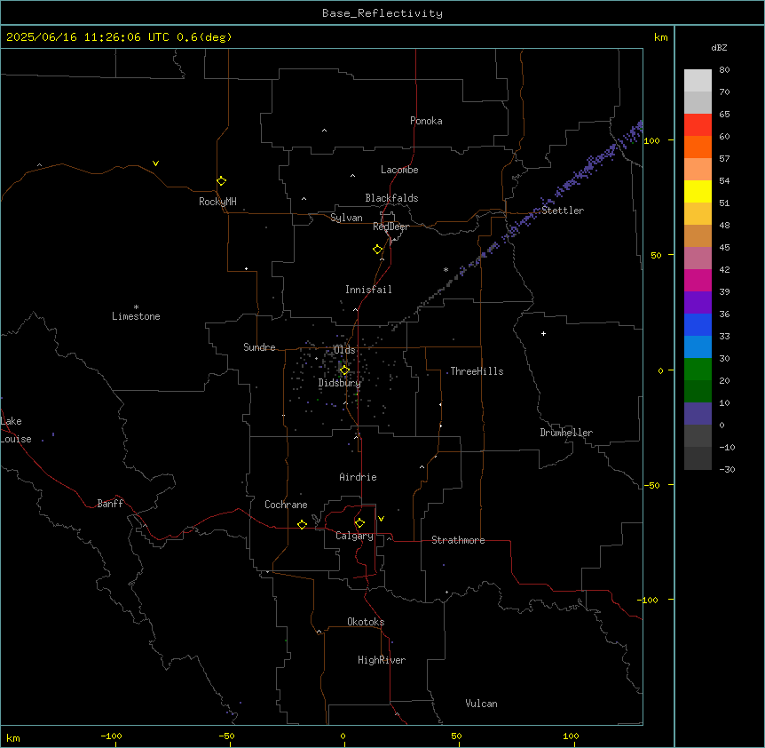The height and width of the screenshot is (748, 765).
Task: Click the km unit label at top right
Action: (661, 37)
